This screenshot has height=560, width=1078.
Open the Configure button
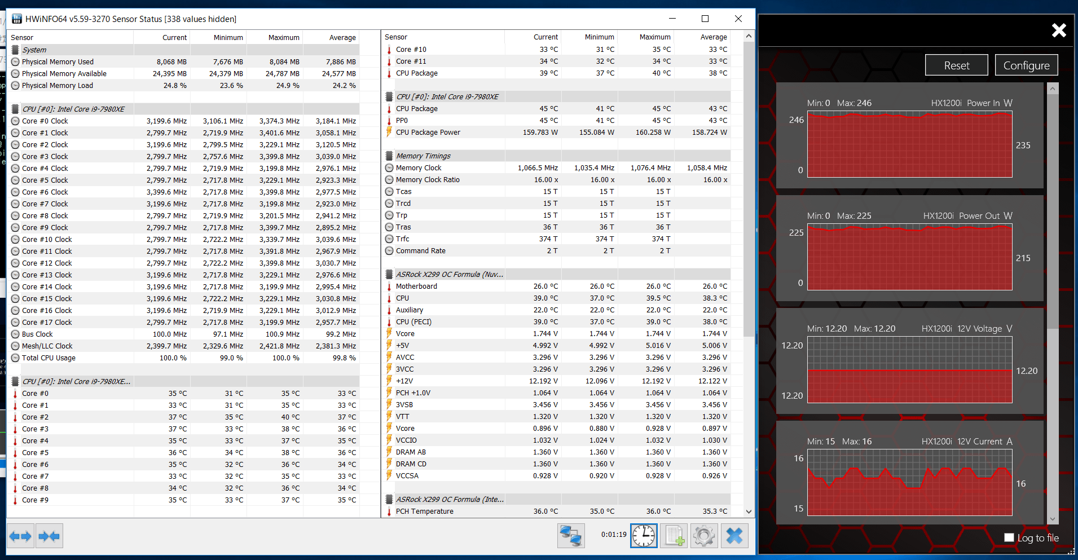pyautogui.click(x=1026, y=65)
